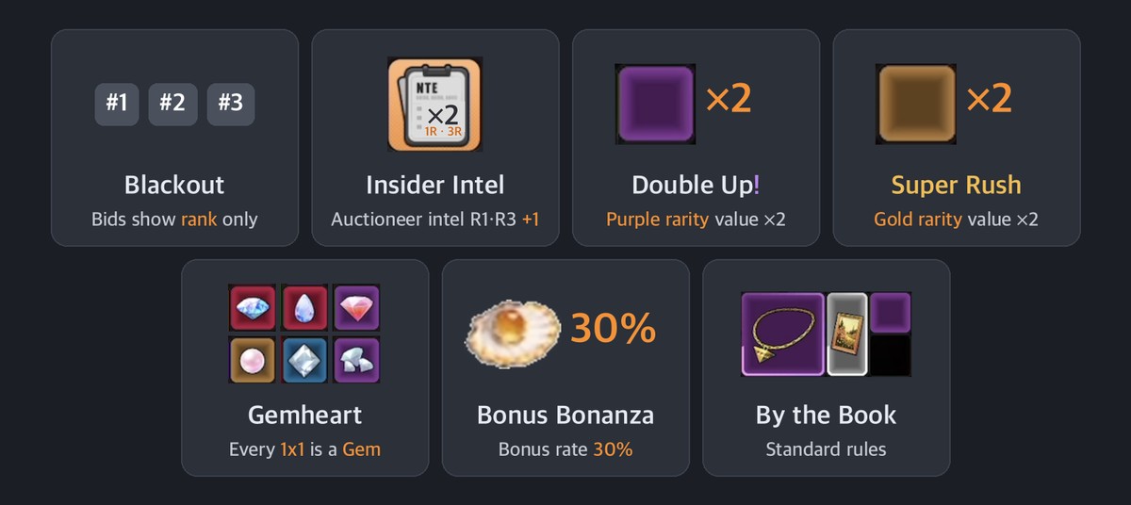Click the square diamond on blue tile
Screen dimensions: 1131x505
[x=304, y=360]
